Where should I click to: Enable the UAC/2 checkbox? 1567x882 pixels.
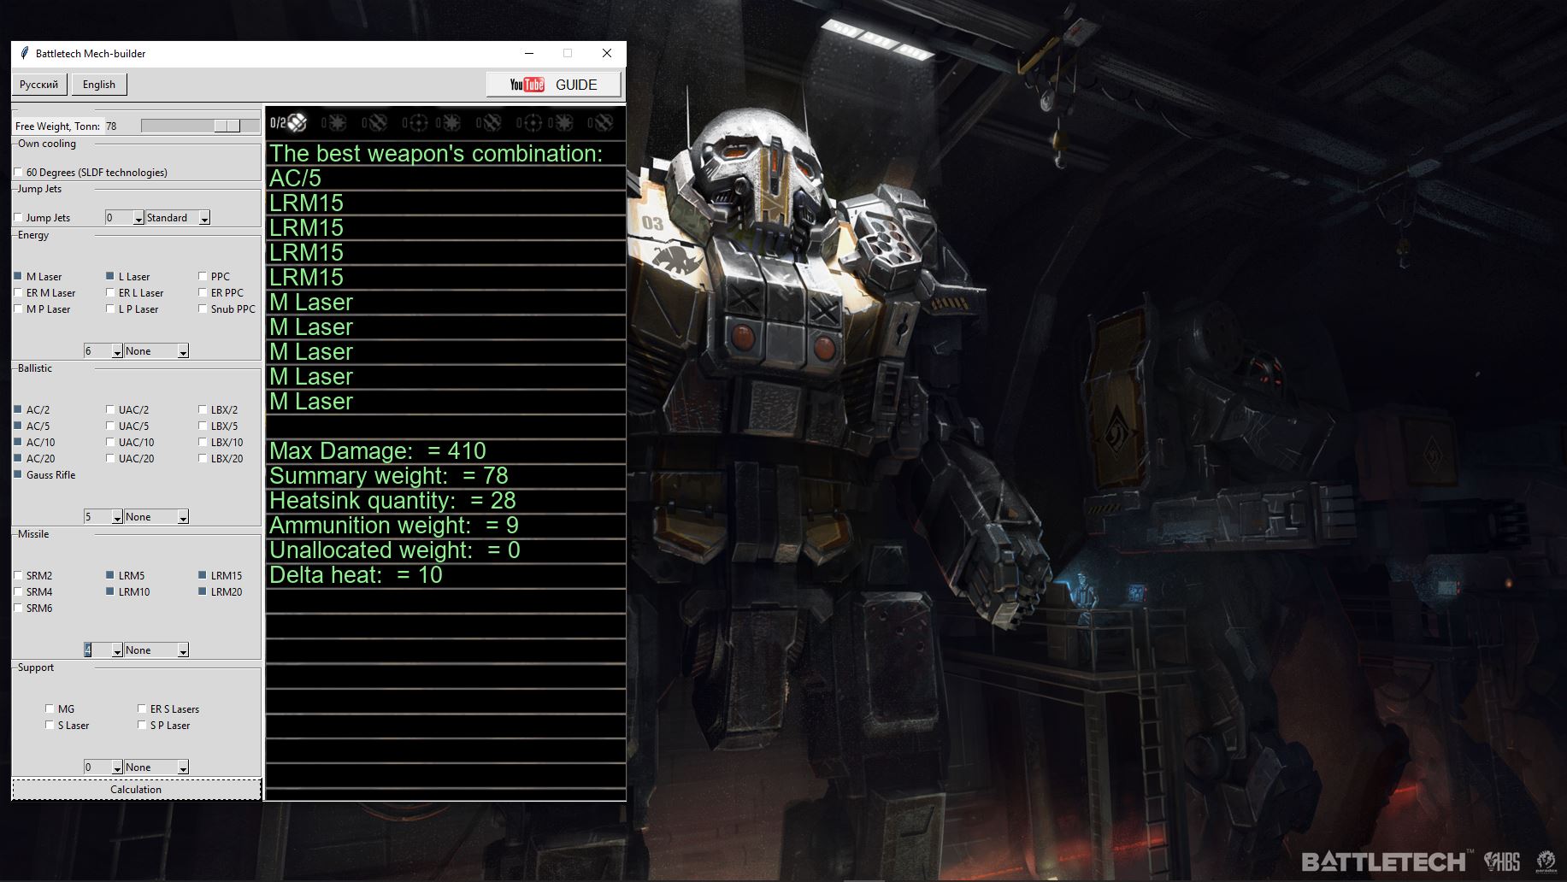[x=110, y=410]
